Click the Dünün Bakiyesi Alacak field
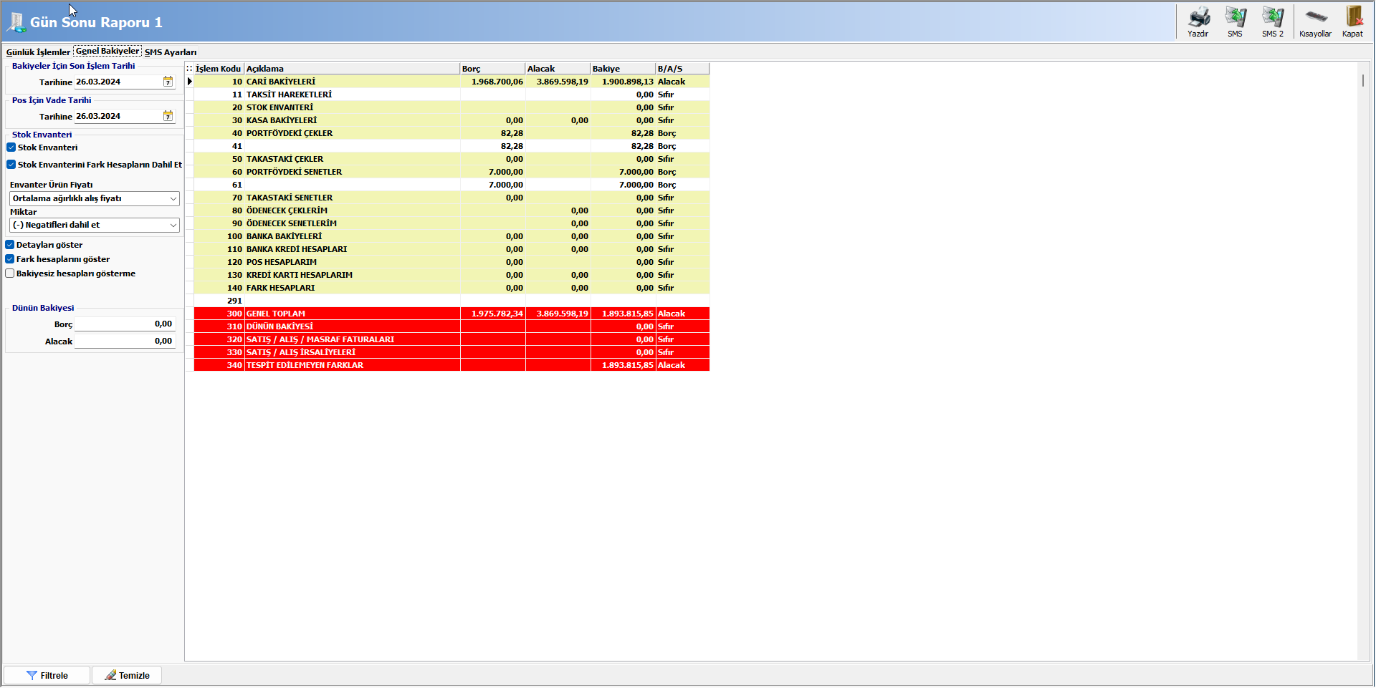Screen dimensions: 1376x688 click(124, 341)
